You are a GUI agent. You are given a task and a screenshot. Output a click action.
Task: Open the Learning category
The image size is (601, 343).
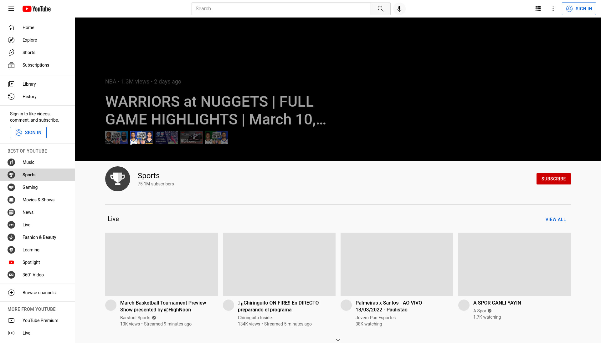coord(38,250)
